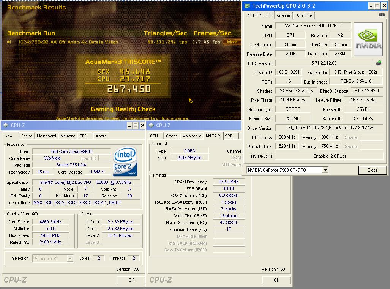Viewport: 390px width, 289px height.
Task: Select the CPU tab in right CPU-Z
Action: pyautogui.click(x=154, y=136)
